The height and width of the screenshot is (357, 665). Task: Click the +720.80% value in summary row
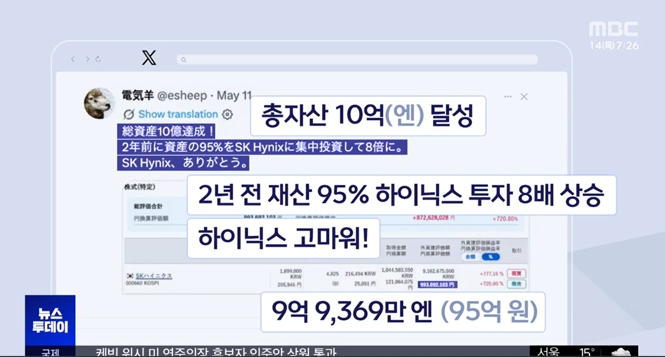point(505,219)
